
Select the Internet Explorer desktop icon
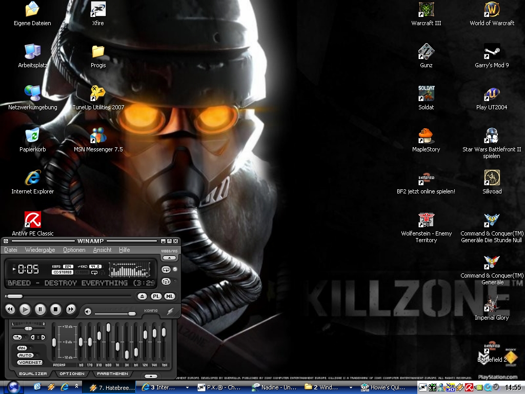pyautogui.click(x=32, y=182)
